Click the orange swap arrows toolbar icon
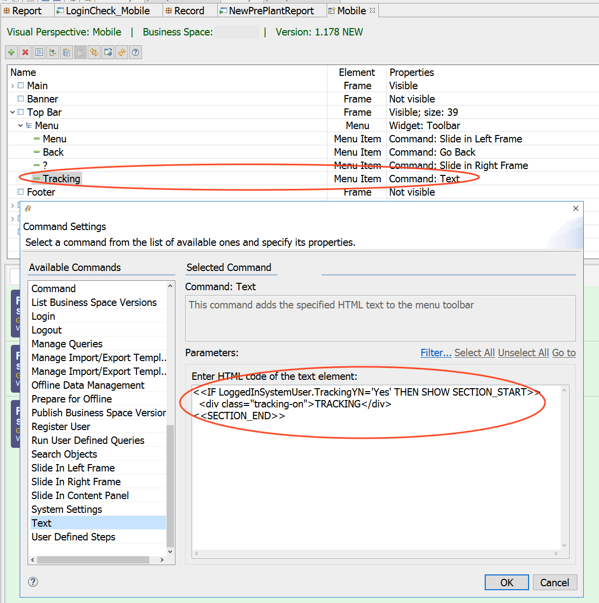The width and height of the screenshot is (599, 603). pyautogui.click(x=94, y=52)
